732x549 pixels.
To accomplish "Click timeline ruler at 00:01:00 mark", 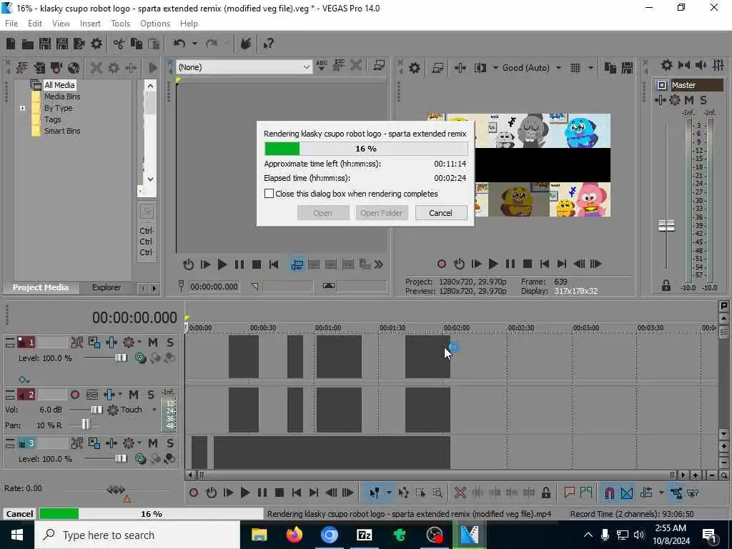I will click(x=327, y=327).
